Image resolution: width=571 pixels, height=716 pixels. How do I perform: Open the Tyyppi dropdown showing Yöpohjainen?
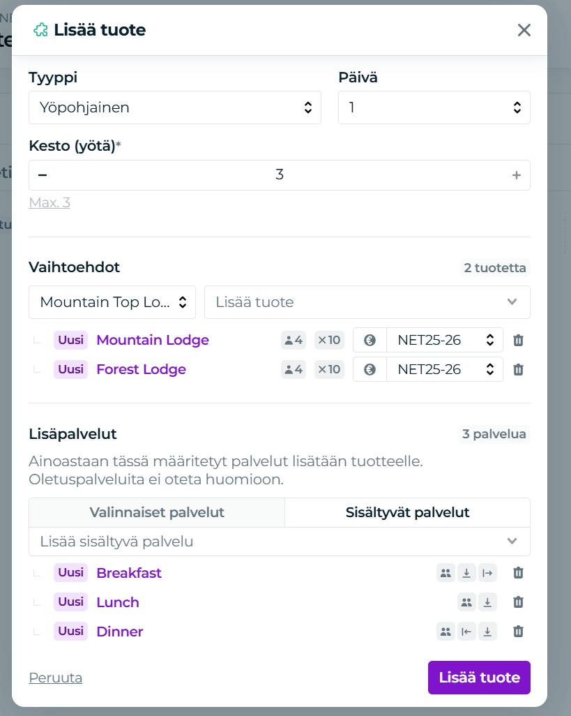(175, 107)
